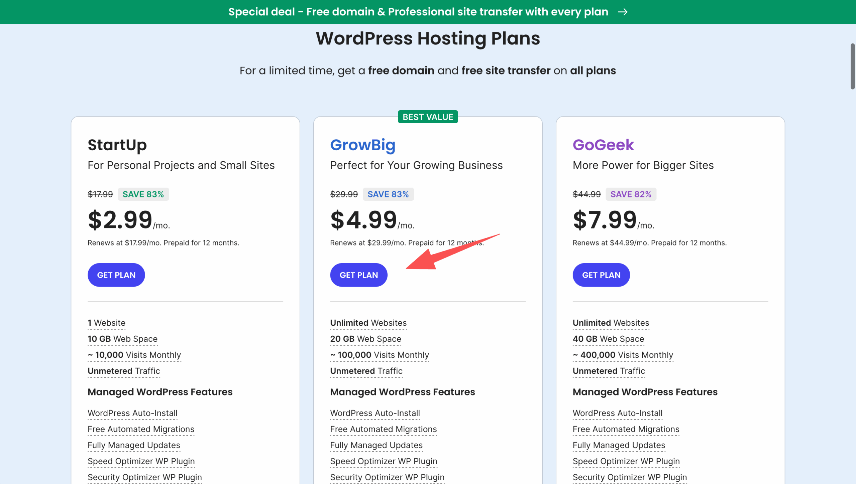Click GrowBig plan GET PLAN button
The image size is (856, 484).
click(x=358, y=275)
